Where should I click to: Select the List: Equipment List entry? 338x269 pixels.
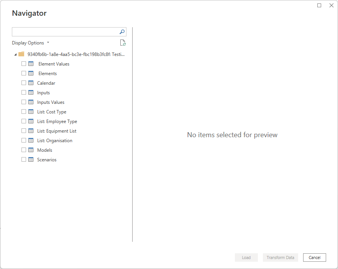(x=57, y=131)
